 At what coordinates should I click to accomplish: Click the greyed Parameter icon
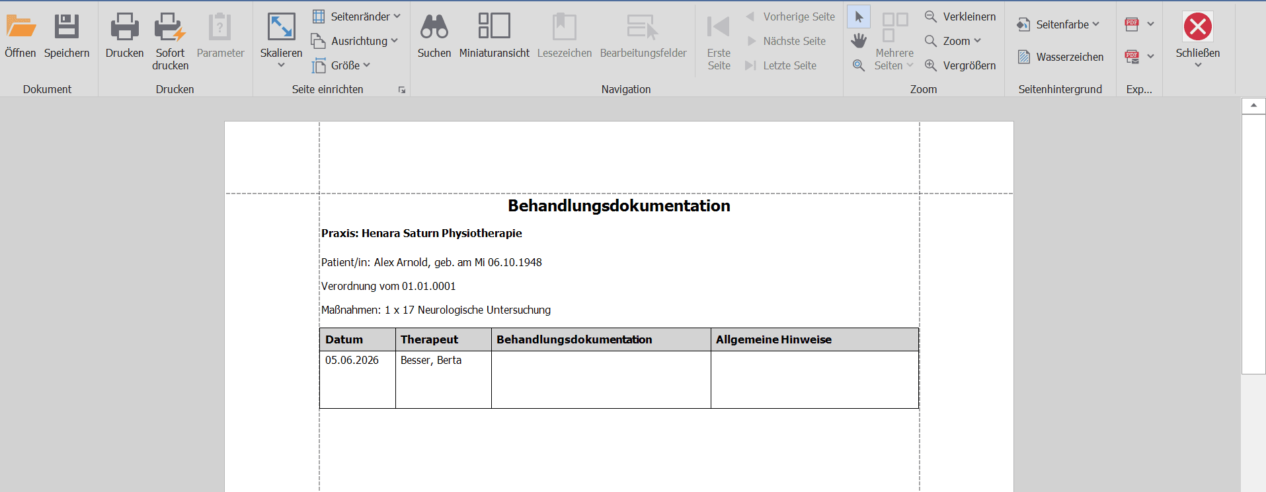pos(220,26)
